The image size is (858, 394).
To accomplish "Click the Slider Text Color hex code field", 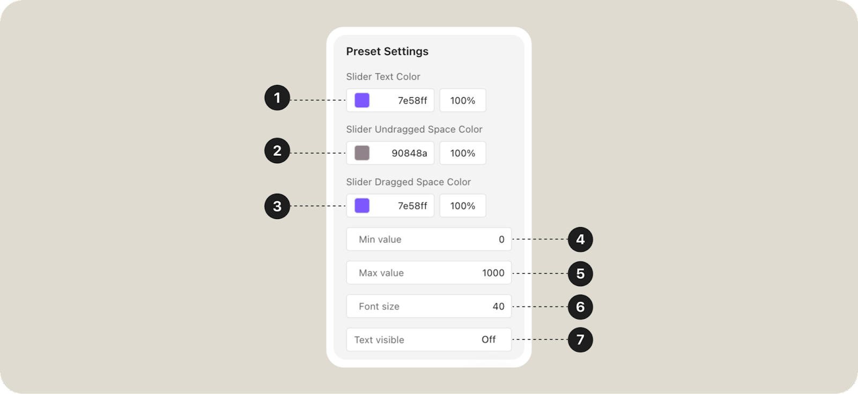I will [411, 100].
